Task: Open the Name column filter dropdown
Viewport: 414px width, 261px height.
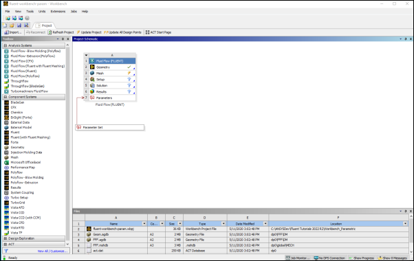Action: [x=144, y=223]
